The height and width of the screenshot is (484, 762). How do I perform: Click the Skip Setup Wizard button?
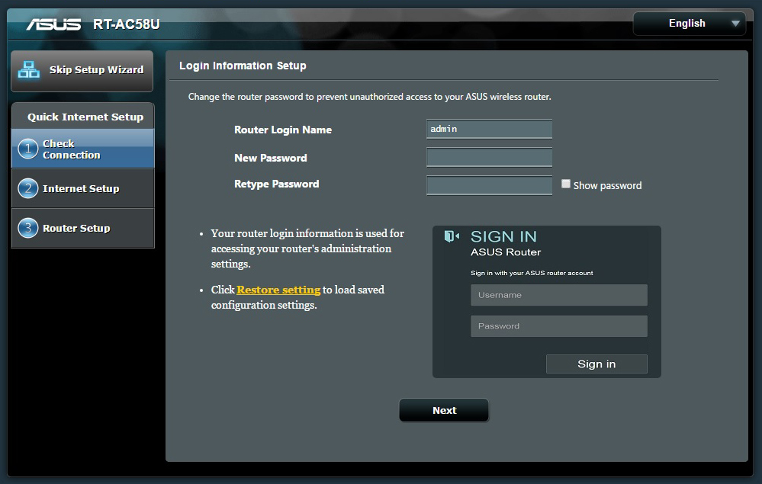pos(82,71)
